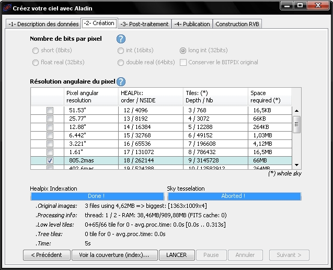Check the 1.61" resolution row checkbox
Image resolution: width=333 pixels, height=270 pixels.
50,152
